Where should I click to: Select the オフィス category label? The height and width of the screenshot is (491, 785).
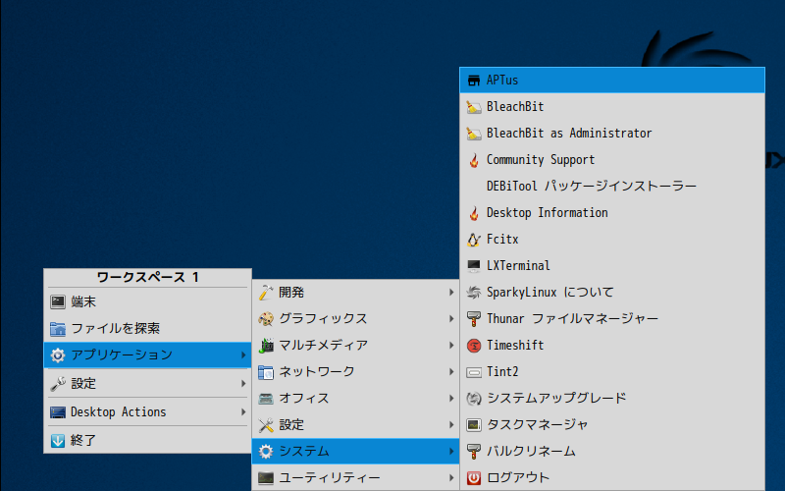pos(304,399)
